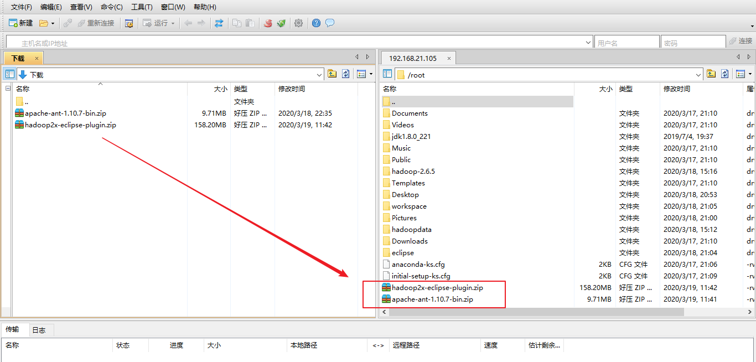Click the session properties icon
The height and width of the screenshot is (362, 756).
click(129, 23)
